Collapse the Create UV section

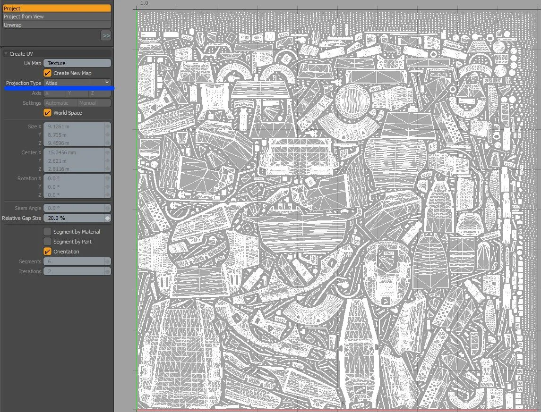pos(6,54)
